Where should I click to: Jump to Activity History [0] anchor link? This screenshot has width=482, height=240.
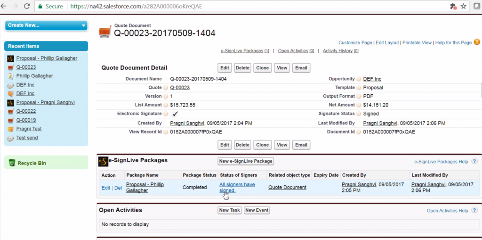[x=341, y=51]
